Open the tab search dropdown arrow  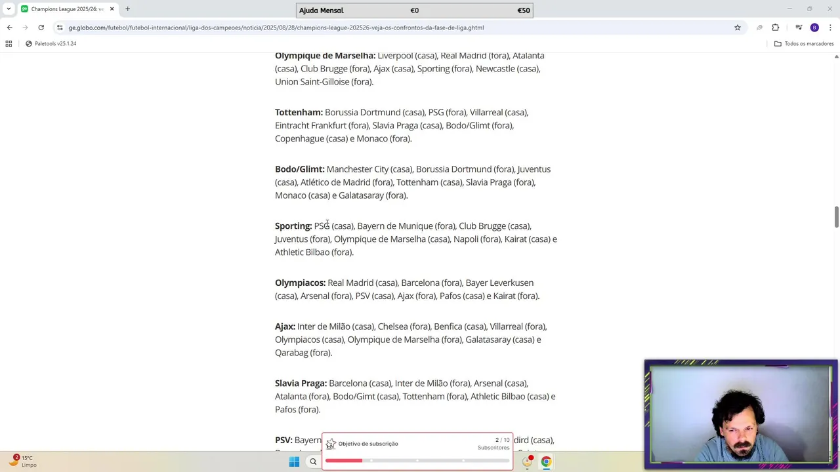pos(7,9)
